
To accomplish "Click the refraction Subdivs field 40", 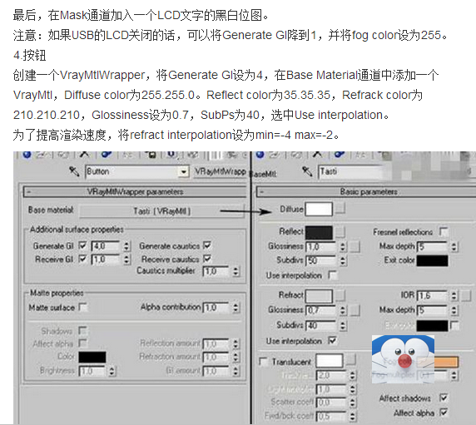I will tap(321, 326).
